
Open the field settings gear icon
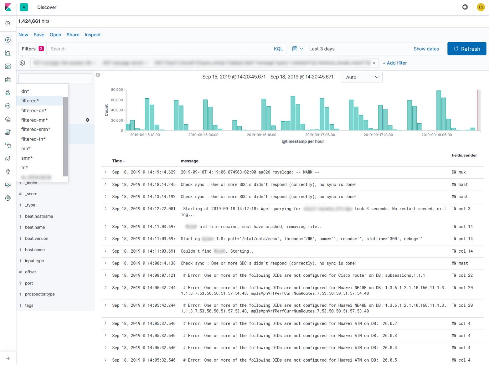pyautogui.click(x=88, y=120)
